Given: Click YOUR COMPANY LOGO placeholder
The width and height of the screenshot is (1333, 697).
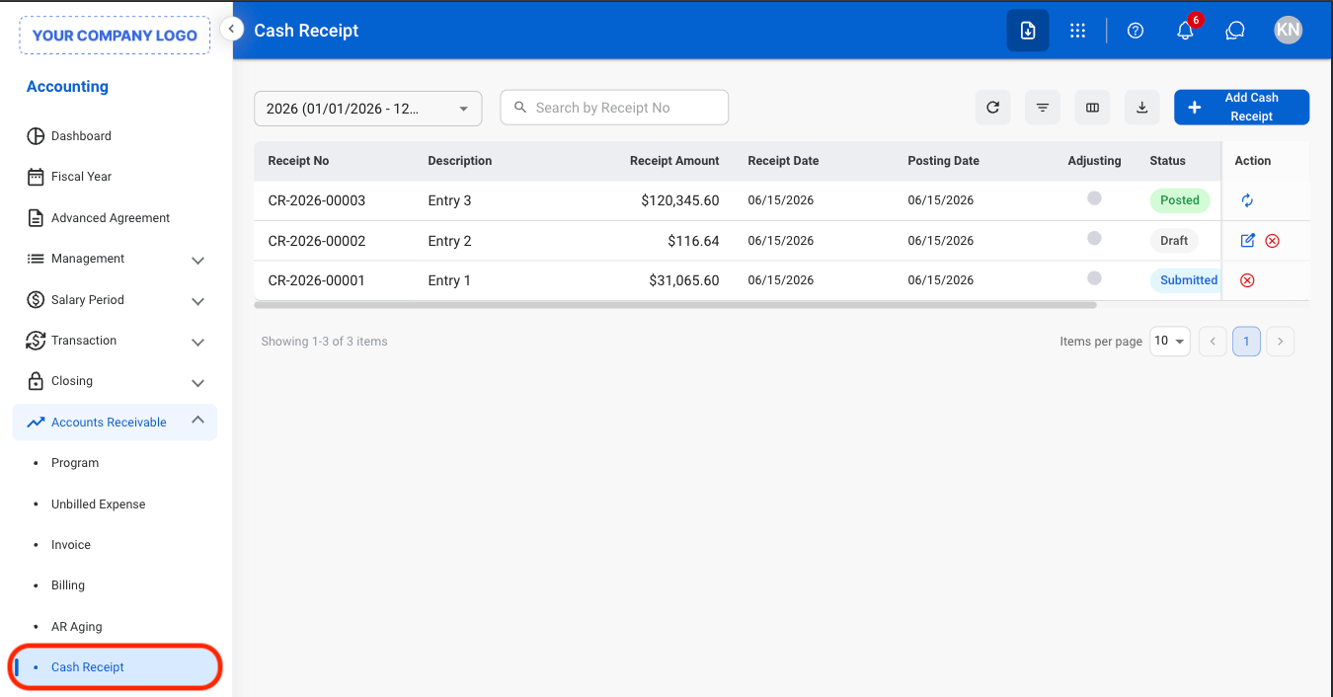Looking at the screenshot, I should tap(115, 35).
